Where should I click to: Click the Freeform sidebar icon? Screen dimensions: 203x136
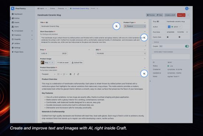13,35
